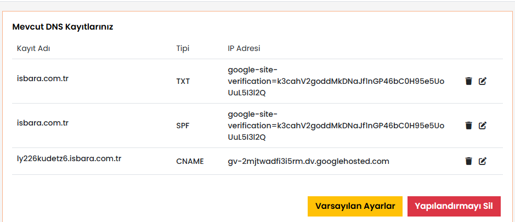The width and height of the screenshot is (515, 222).
Task: Click the SPF type cell
Action: (x=183, y=125)
